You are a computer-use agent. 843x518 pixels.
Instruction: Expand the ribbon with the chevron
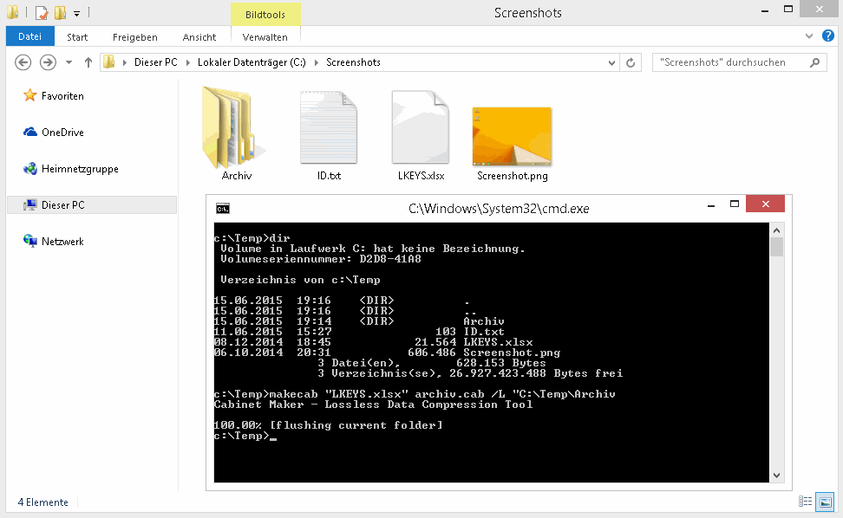(x=809, y=36)
